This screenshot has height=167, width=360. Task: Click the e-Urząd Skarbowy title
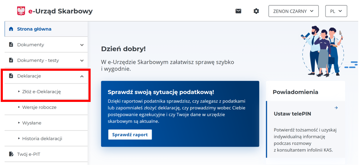[61, 11]
